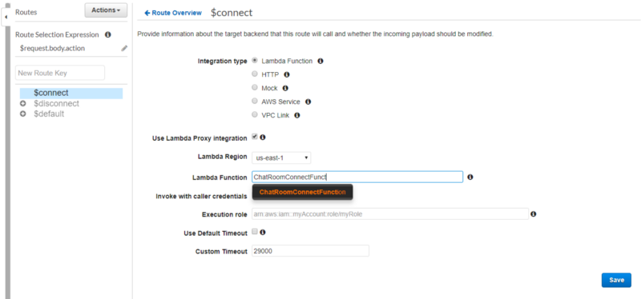This screenshot has width=641, height=299.
Task: Click info icon beside Execution role field
Action: click(x=534, y=213)
